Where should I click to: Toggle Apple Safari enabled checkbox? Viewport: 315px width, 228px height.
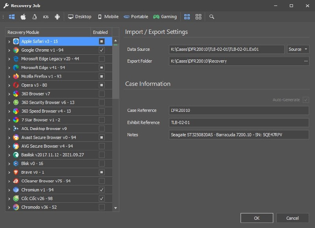coord(102,41)
